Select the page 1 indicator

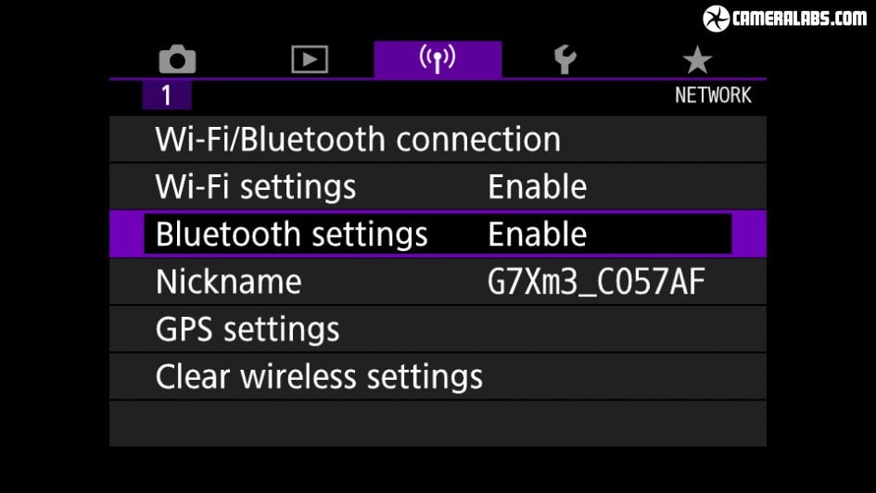(x=167, y=95)
